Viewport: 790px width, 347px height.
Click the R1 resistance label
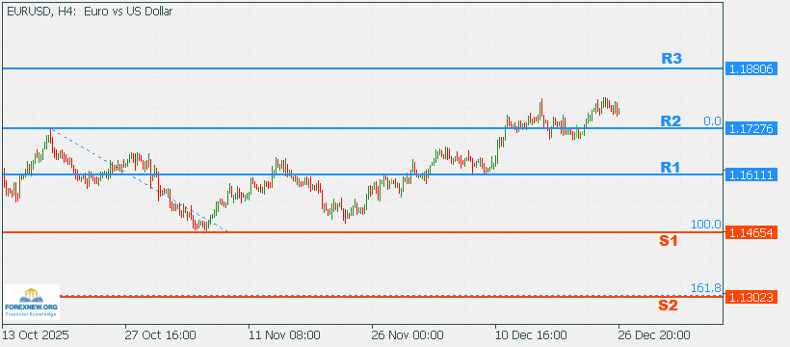671,168
